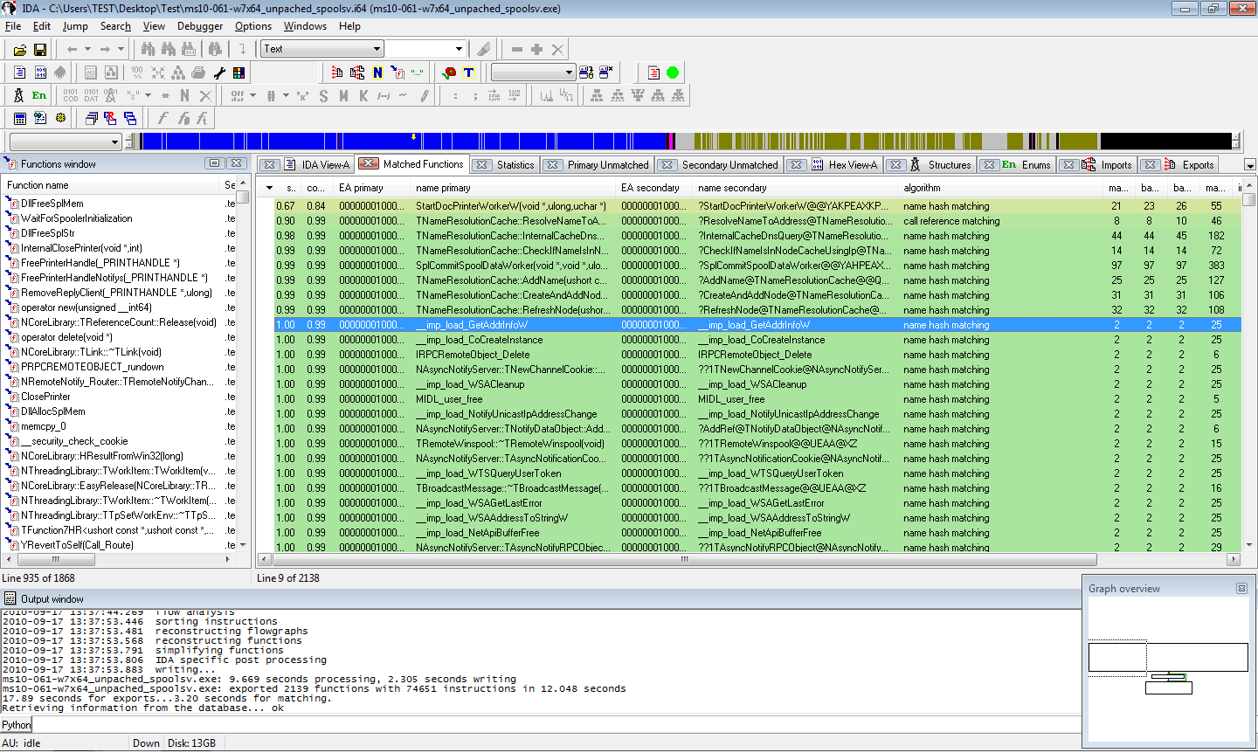Image resolution: width=1258 pixels, height=753 pixels.
Task: Sort by the 'name secondary' column header
Action: (795, 188)
